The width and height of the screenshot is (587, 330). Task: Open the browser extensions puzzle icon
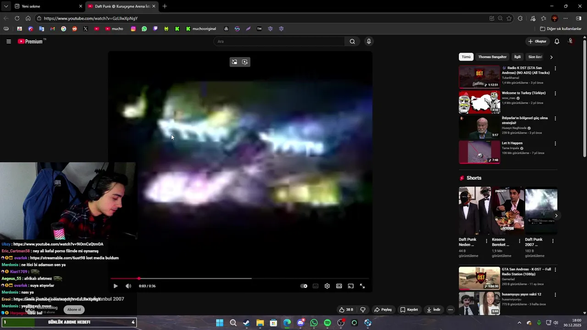(520, 18)
